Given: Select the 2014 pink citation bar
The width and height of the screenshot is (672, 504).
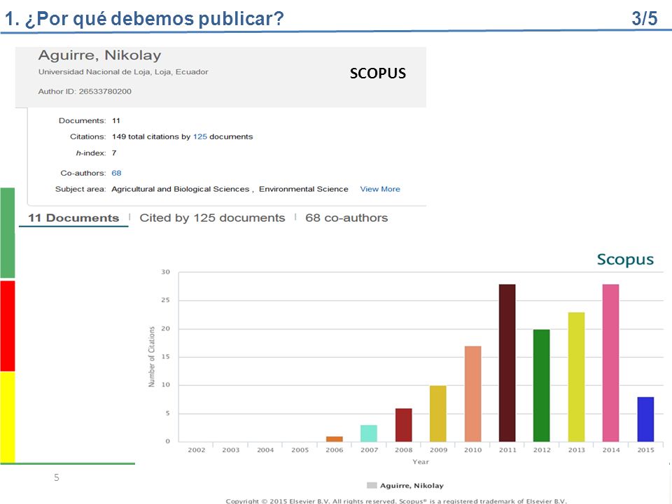Looking at the screenshot, I should (610, 363).
